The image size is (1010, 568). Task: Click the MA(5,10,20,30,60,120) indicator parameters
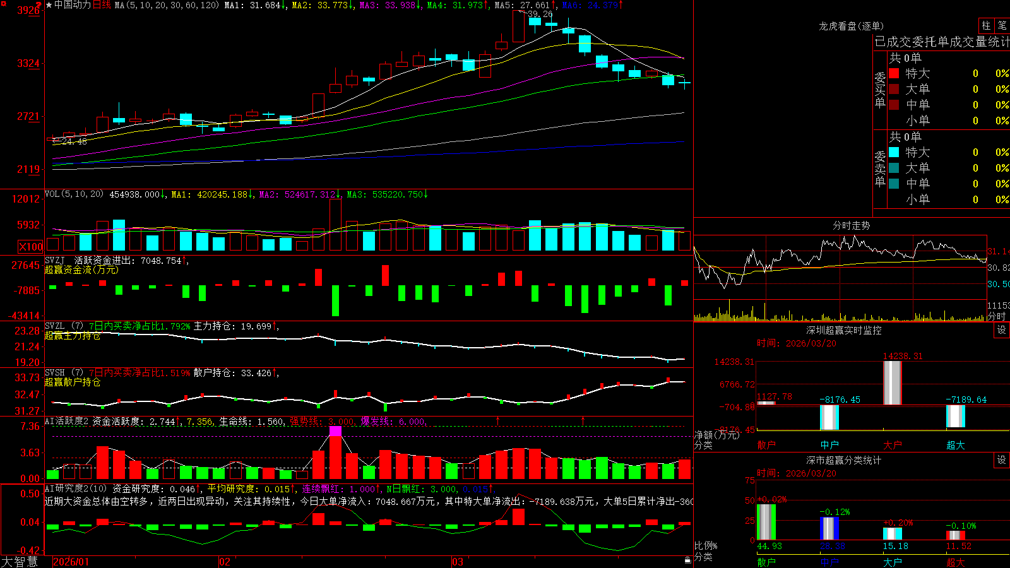pyautogui.click(x=167, y=5)
